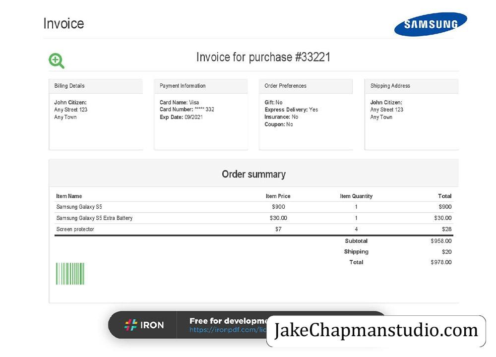Click the Invoice for purchase #33221 title

tap(263, 57)
